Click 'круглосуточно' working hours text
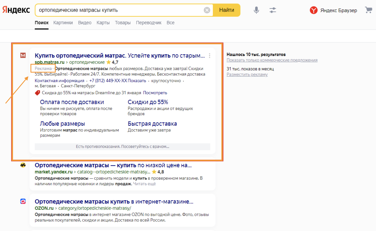Screen dimensions: 376x231 [166, 81]
